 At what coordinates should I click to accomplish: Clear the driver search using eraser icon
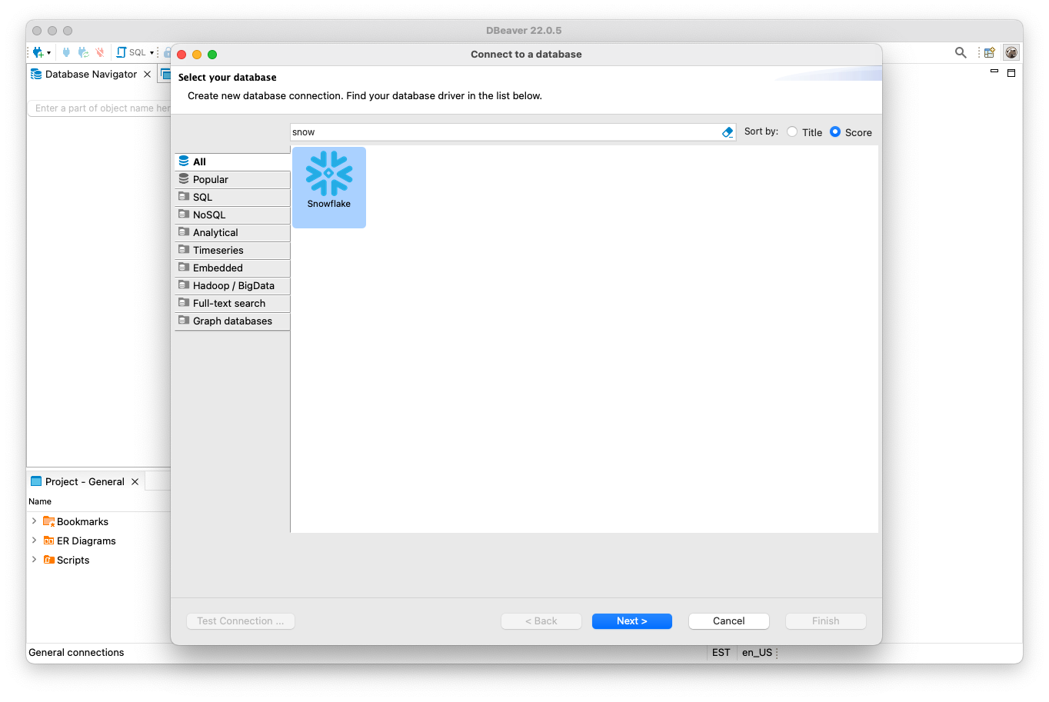tap(726, 131)
